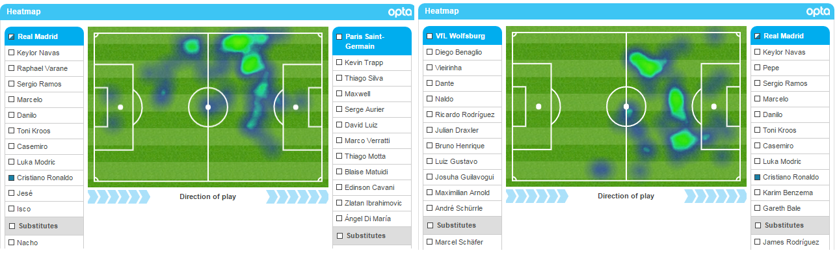Enable Gareth Bale on the right heatmap
The image size is (837, 255).
[758, 208]
